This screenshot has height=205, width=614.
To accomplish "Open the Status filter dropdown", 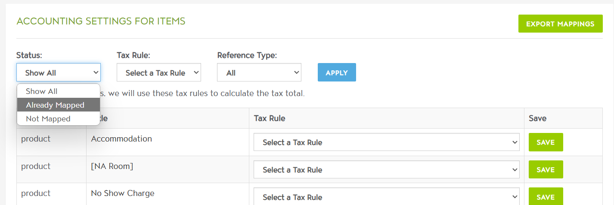I will click(59, 72).
